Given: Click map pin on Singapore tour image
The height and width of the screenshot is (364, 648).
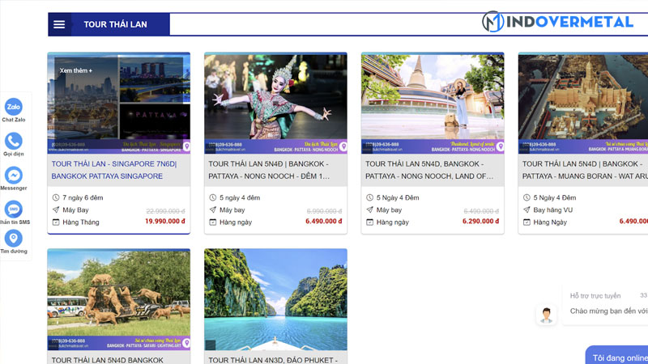Looking at the screenshot, I should [187, 146].
